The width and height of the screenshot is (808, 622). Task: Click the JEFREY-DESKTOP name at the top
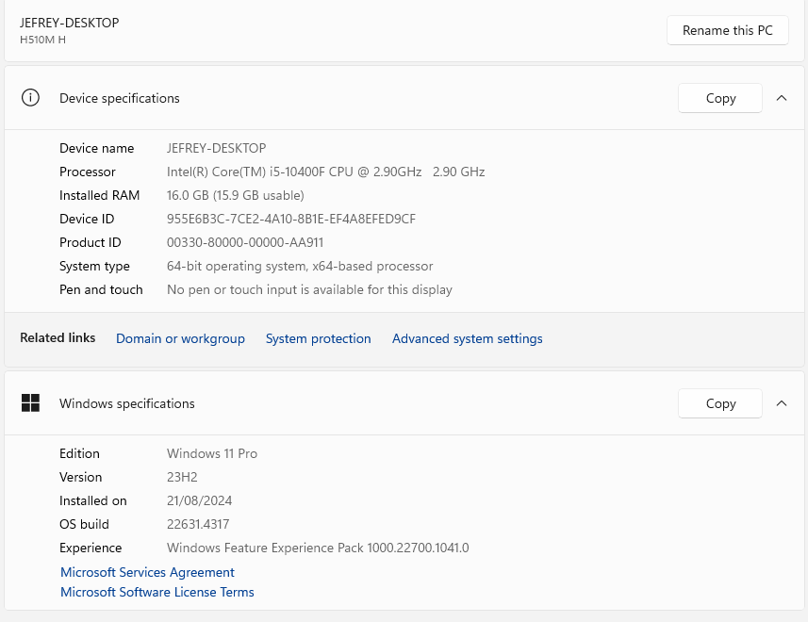pos(69,23)
